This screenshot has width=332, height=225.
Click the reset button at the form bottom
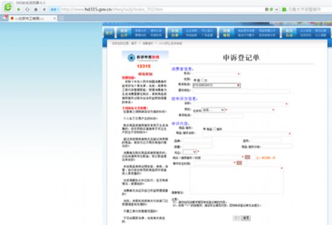pos(246,218)
